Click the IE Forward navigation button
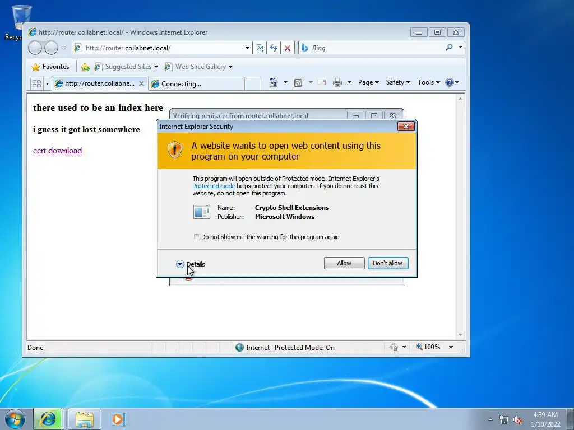This screenshot has width=574, height=430. pyautogui.click(x=51, y=48)
